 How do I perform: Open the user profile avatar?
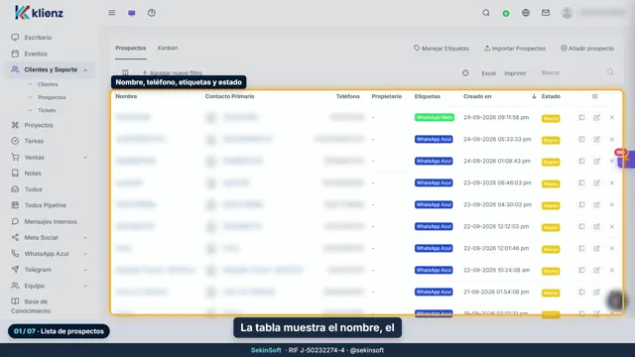click(567, 13)
